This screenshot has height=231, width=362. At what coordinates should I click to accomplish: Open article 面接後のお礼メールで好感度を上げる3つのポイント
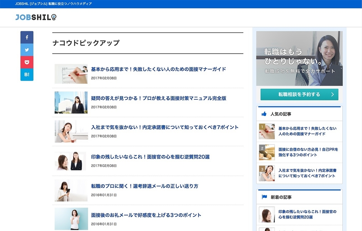pos(146,215)
